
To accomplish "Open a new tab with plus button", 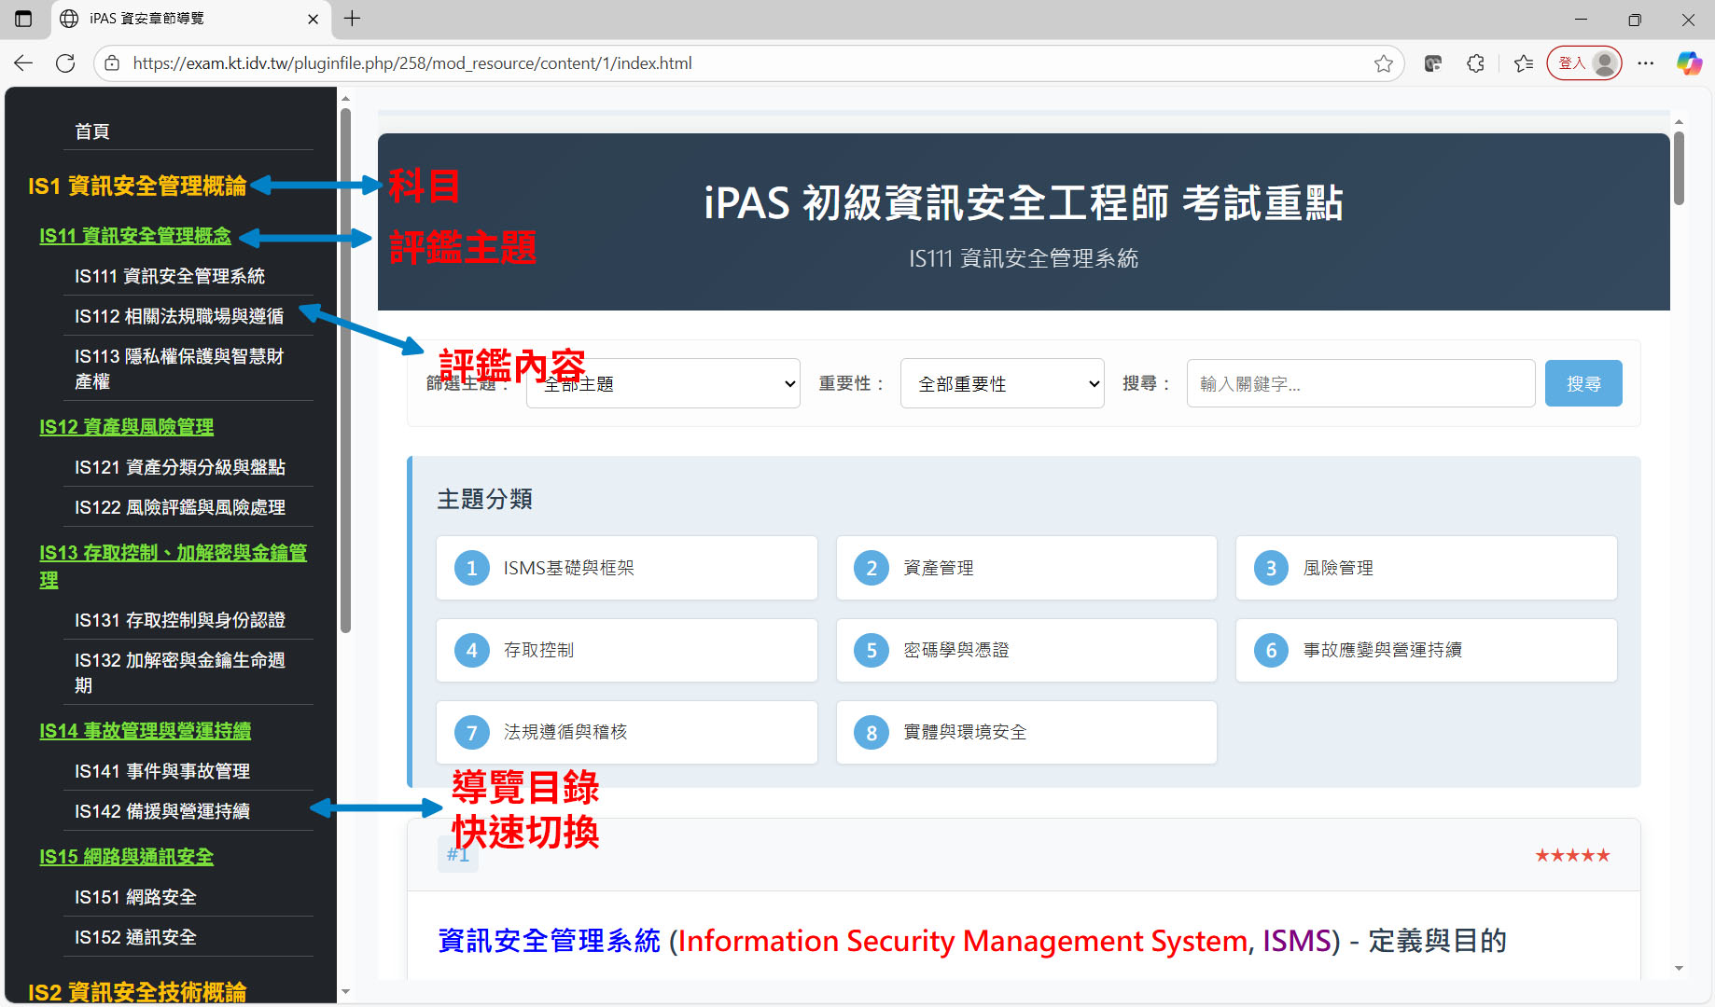I will [352, 19].
